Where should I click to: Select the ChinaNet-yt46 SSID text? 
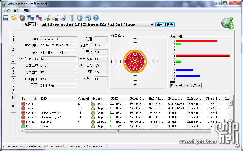click(x=51, y=117)
